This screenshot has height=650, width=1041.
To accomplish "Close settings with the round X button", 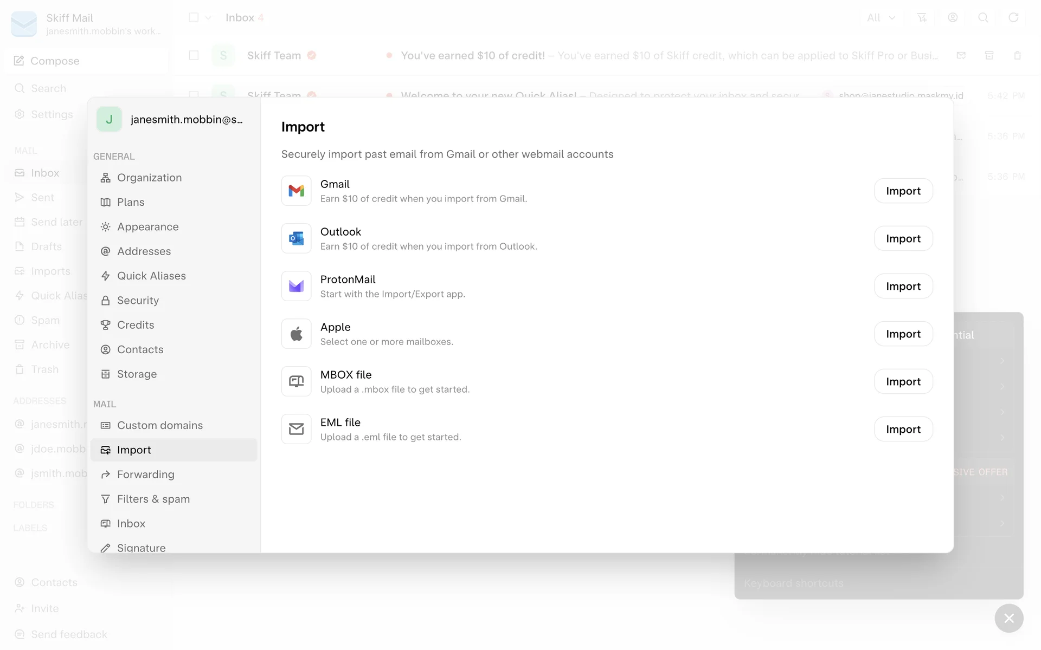I will pos(1008,618).
